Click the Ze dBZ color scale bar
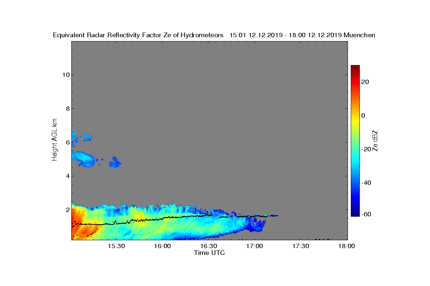 coord(355,140)
